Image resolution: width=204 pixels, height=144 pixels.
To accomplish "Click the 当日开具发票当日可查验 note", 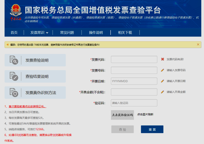I will (24, 112).
